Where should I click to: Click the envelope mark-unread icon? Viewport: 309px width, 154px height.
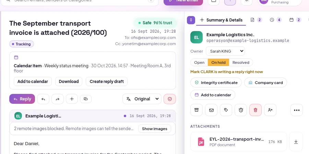coord(211,110)
